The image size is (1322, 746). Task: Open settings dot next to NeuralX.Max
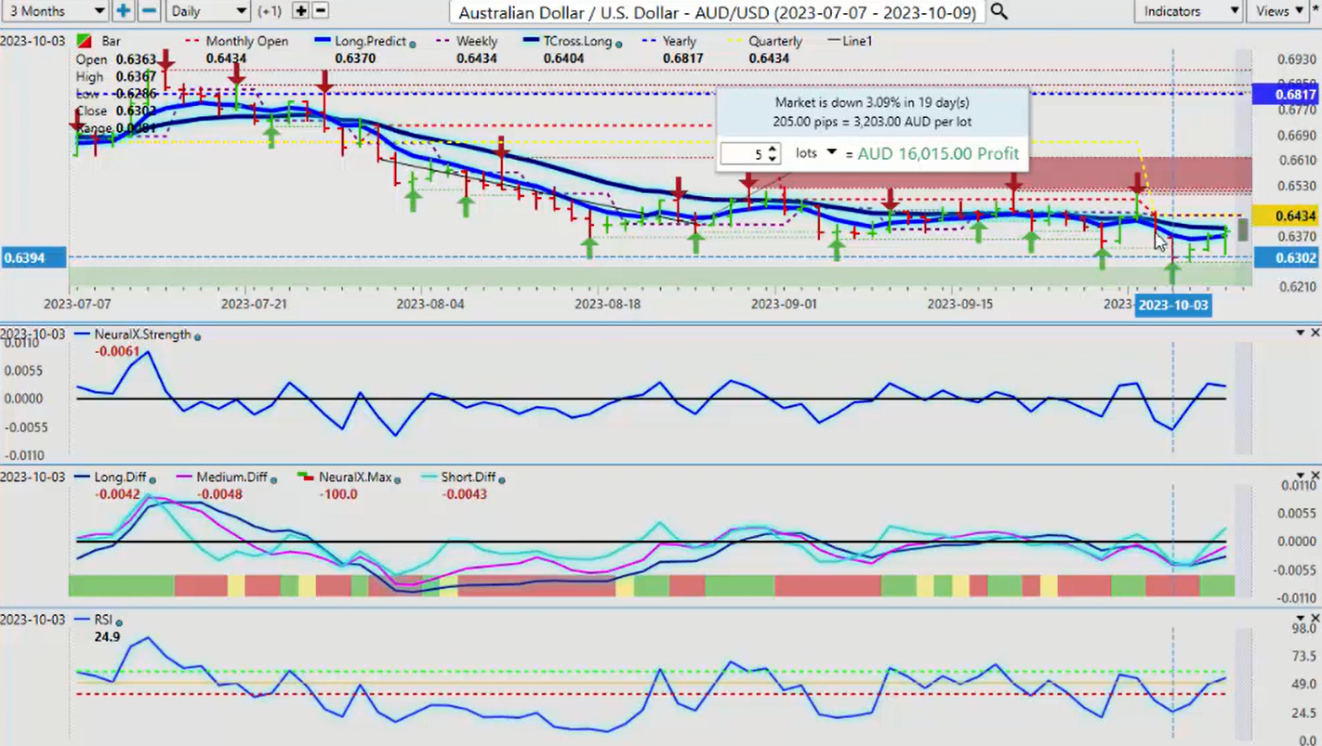(x=399, y=478)
